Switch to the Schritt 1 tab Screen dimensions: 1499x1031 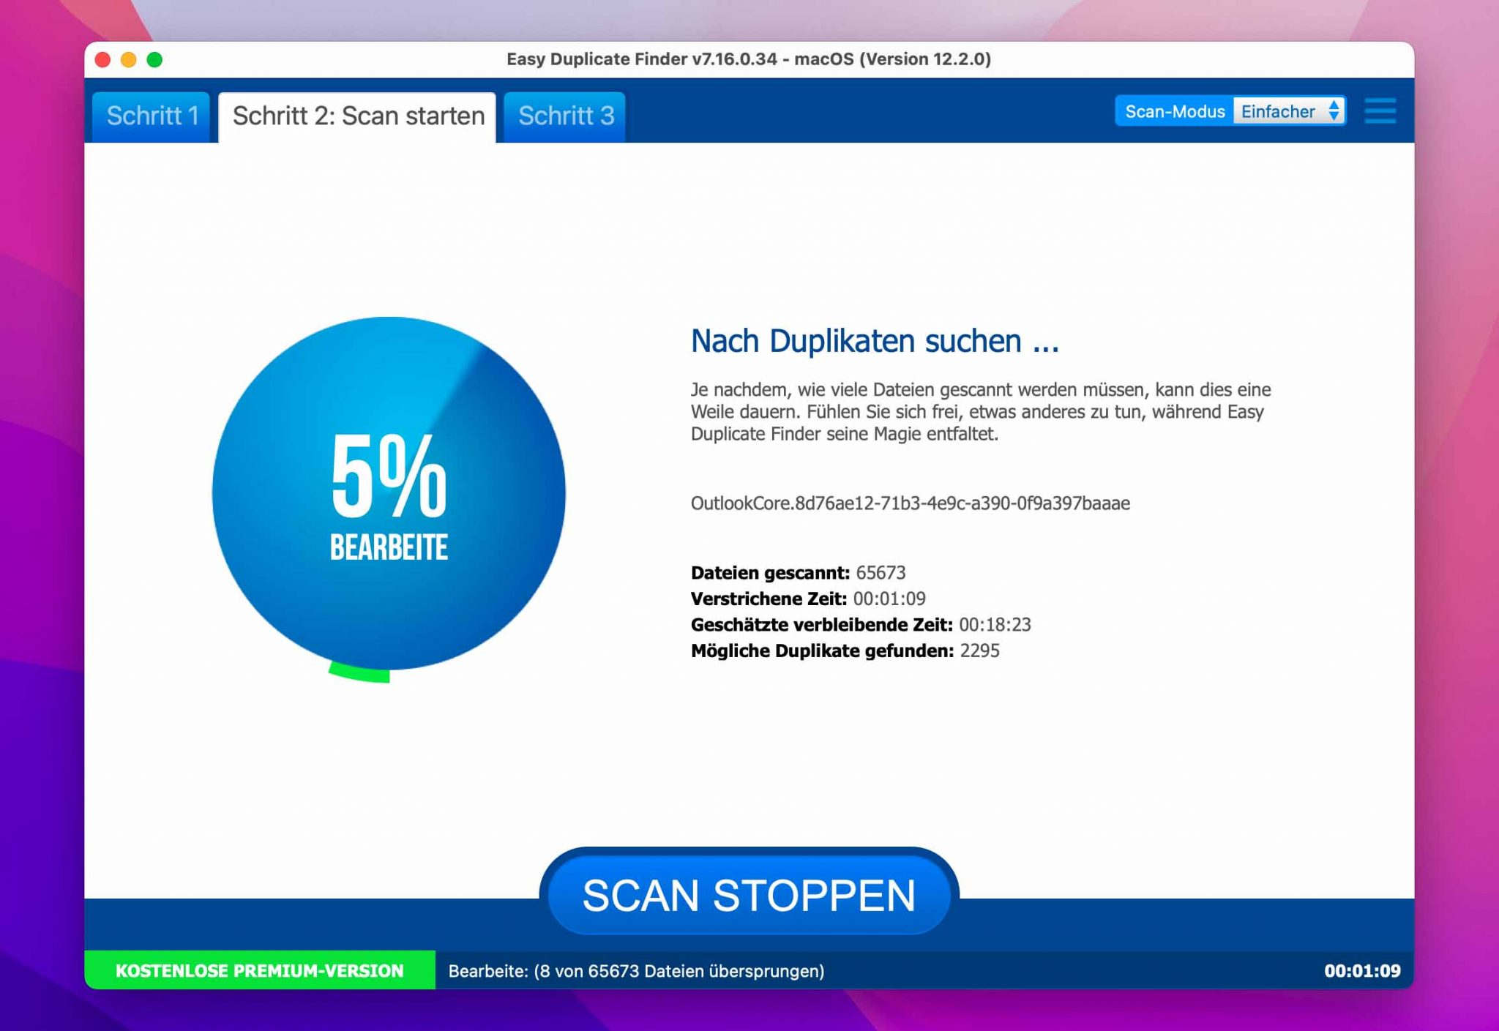(152, 116)
